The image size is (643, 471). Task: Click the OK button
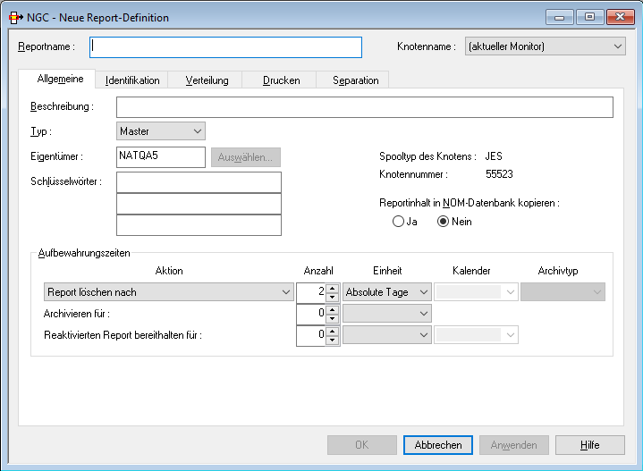[361, 445]
